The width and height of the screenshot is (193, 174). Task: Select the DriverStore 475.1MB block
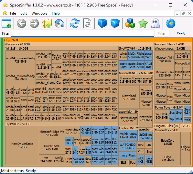point(52,147)
